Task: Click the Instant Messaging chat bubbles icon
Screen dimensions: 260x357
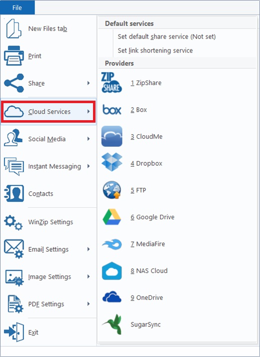Action: click(x=14, y=166)
